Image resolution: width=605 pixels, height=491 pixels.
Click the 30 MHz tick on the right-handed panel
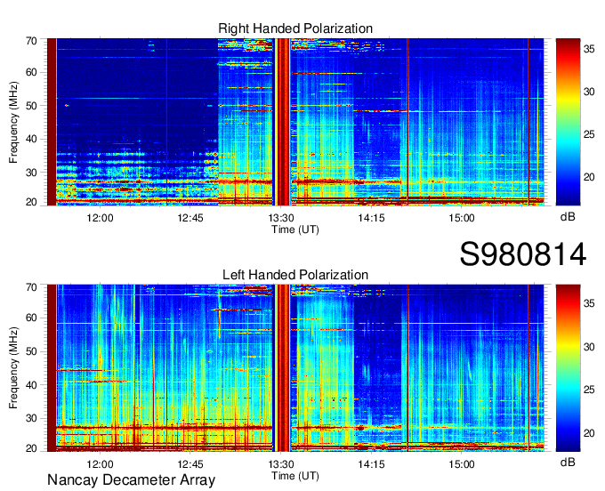(31, 173)
